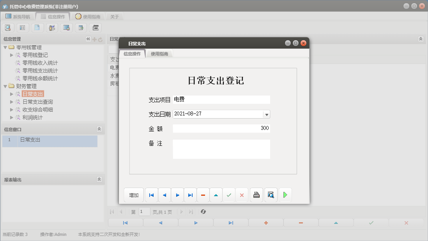Delete the current record with minus icon
Screen dimensions: 428x241
[203, 195]
